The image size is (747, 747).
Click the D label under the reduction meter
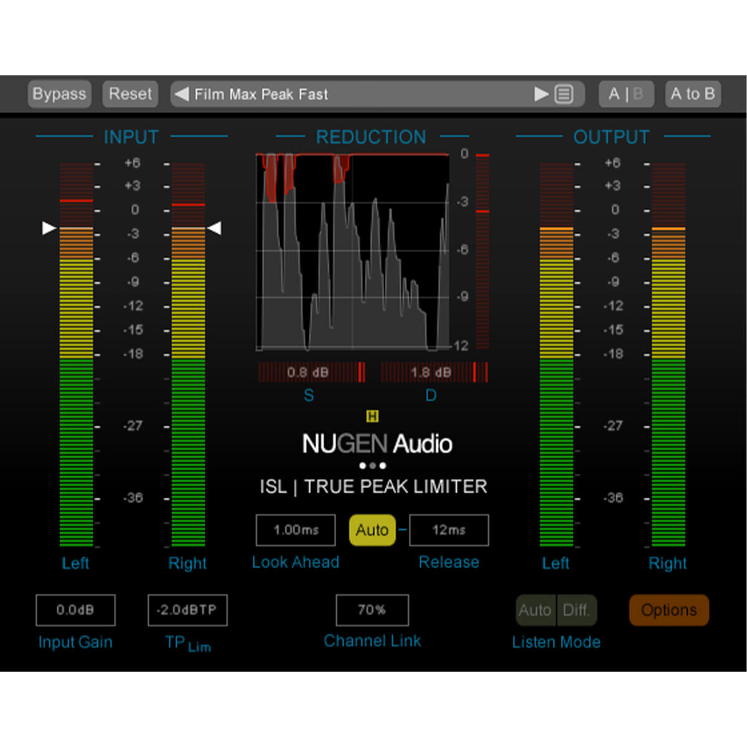click(431, 395)
